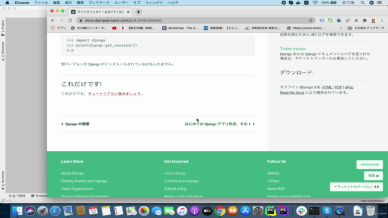Go to next page はじめての Django アプリ作成、その 1

(x=219, y=124)
